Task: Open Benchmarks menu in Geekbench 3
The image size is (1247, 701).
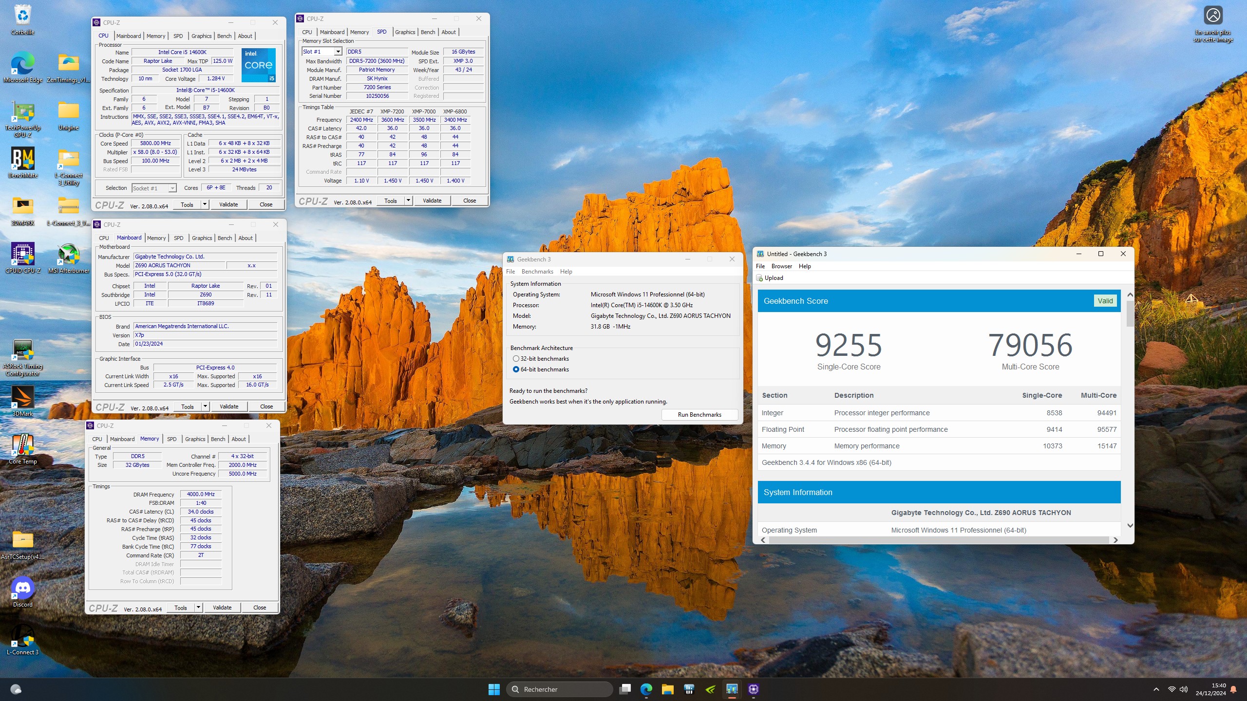Action: pyautogui.click(x=537, y=272)
